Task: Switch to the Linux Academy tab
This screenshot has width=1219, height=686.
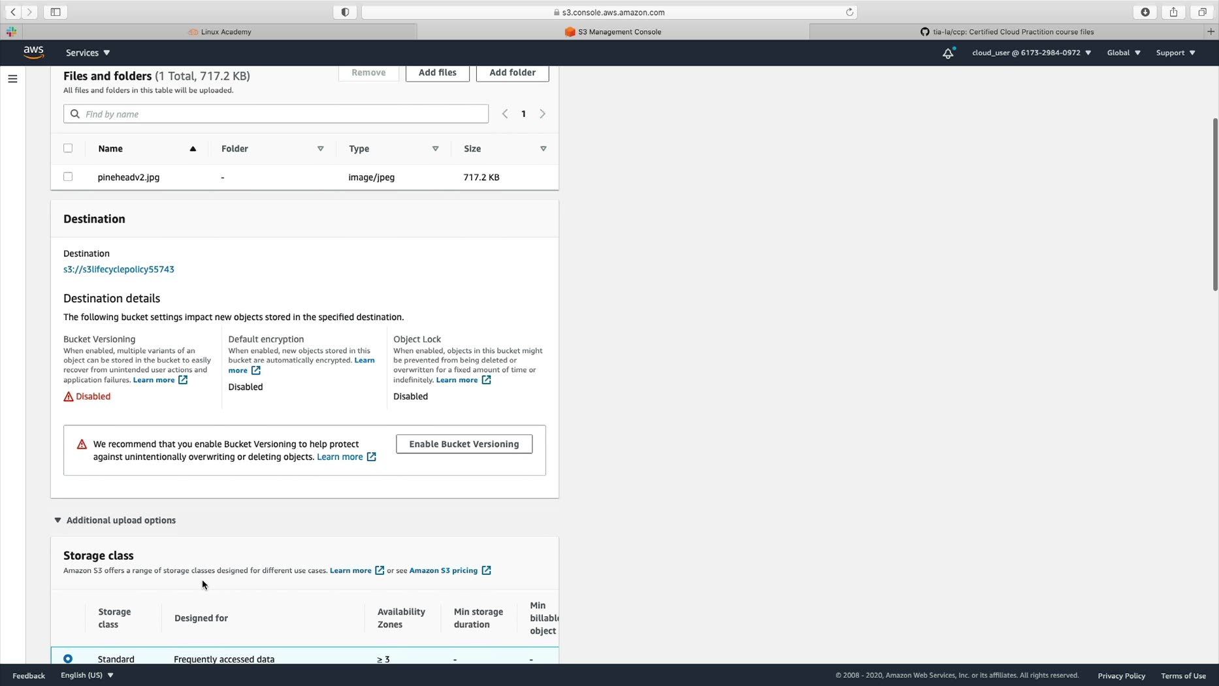Action: 220,31
